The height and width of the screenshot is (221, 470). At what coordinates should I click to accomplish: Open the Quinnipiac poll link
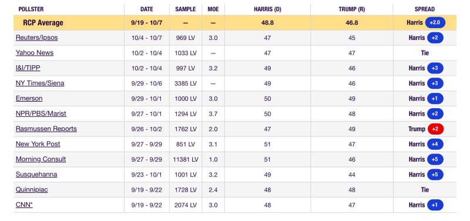tap(32, 190)
